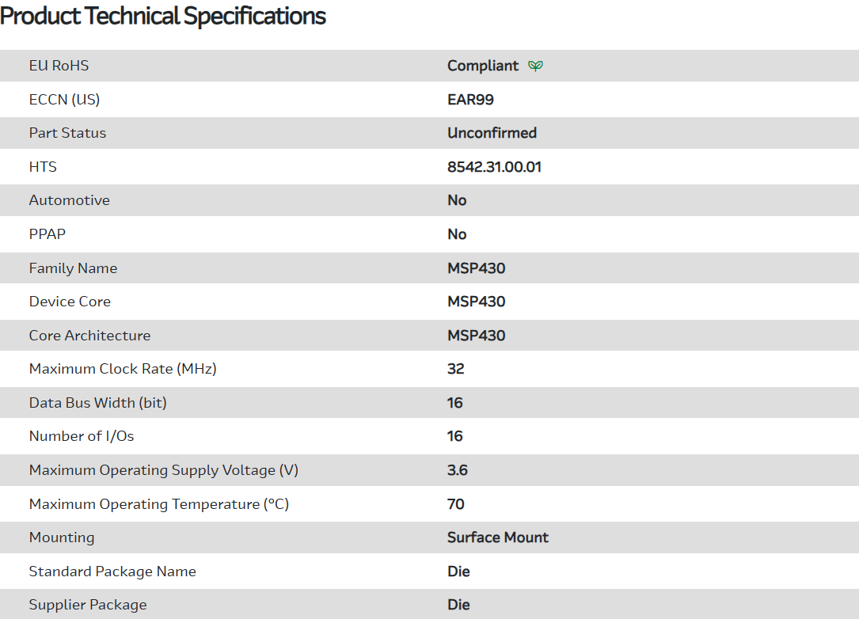Select the Part Status Unconfirmed value

pyautogui.click(x=492, y=133)
